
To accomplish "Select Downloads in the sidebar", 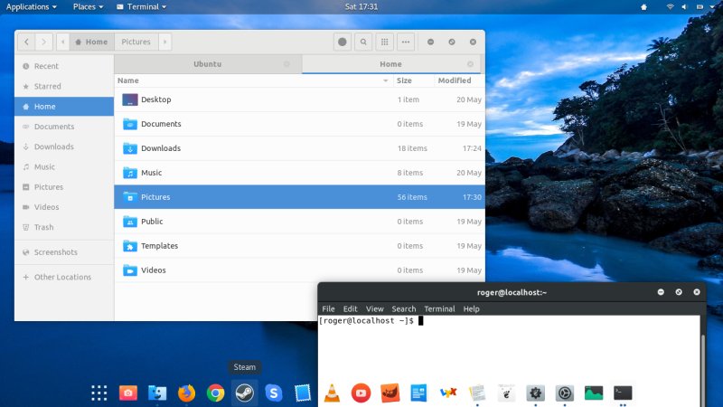I will pos(53,147).
